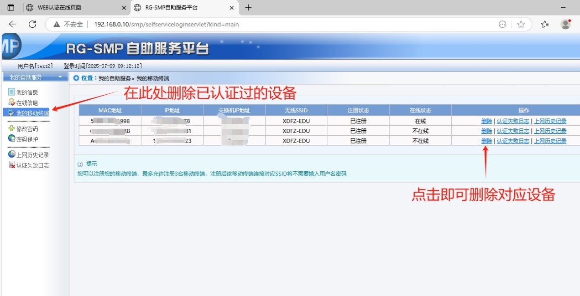The height and width of the screenshot is (296, 580).
Task: Open 认证失败日志 for the second device
Action: coord(513,131)
